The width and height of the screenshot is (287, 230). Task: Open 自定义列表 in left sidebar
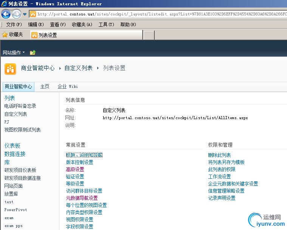coord(16,114)
